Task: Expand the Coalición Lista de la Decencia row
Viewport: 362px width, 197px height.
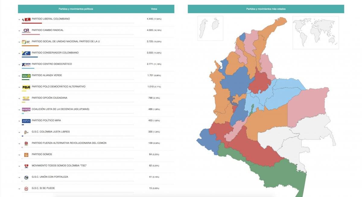Action: (19, 110)
